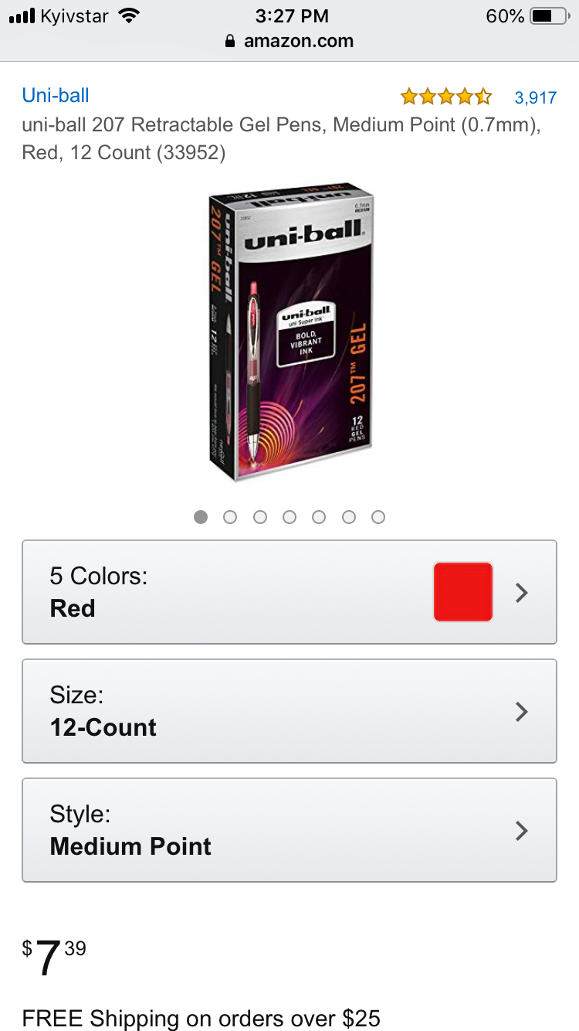This screenshot has width=579, height=1031.
Task: Open the 3,917 reviews link
Action: tap(536, 97)
